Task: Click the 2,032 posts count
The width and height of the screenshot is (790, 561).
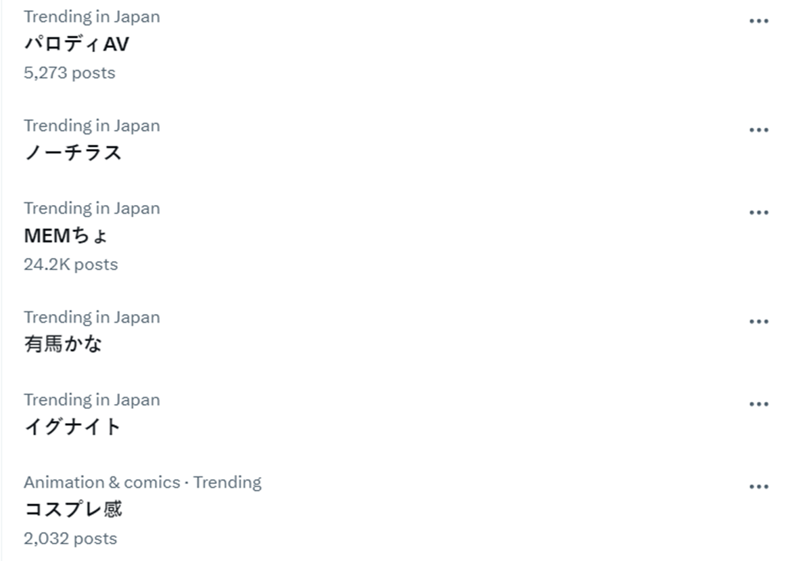Action: point(70,539)
